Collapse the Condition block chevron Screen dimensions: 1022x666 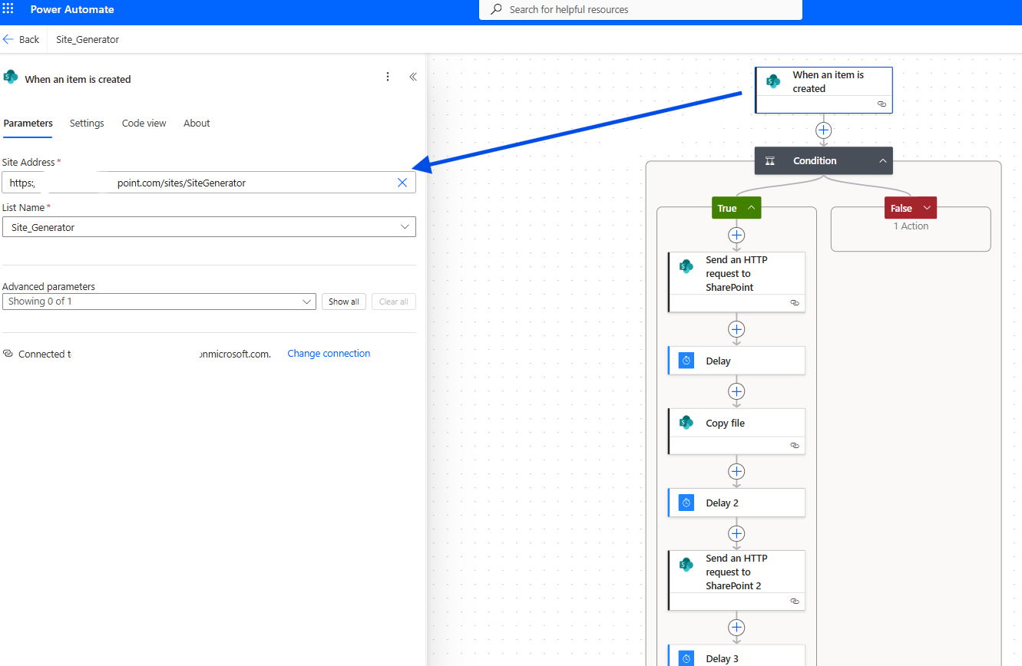[x=883, y=161]
